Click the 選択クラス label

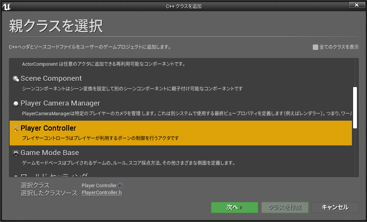pos(35,186)
